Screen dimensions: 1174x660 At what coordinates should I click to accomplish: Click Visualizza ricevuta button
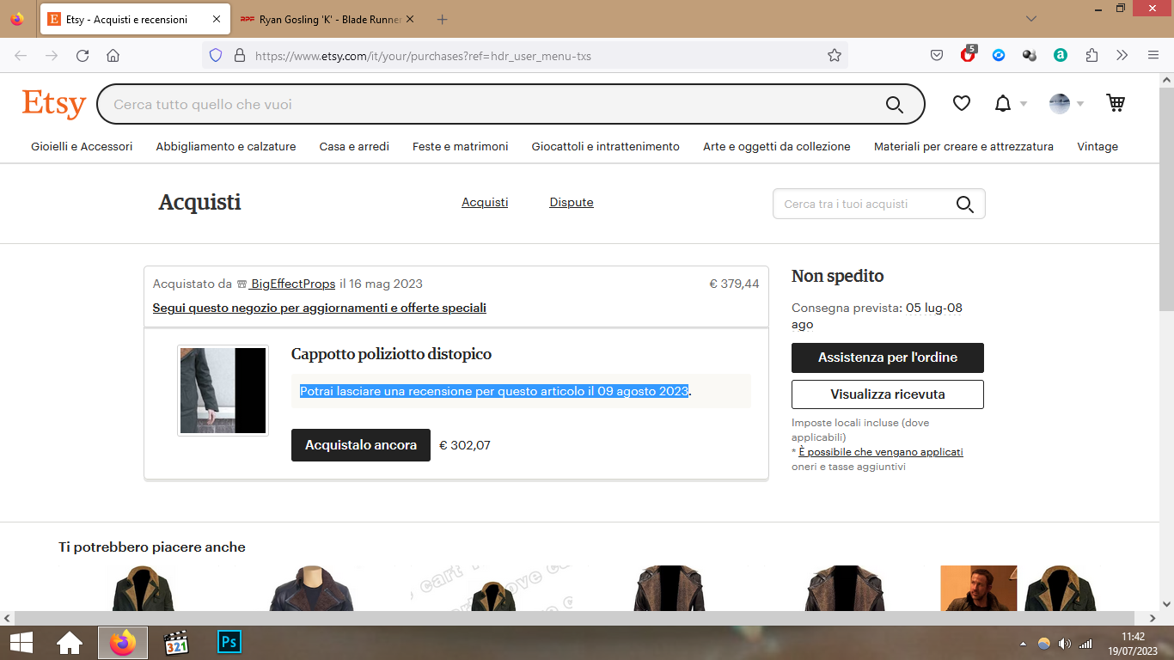coord(888,394)
